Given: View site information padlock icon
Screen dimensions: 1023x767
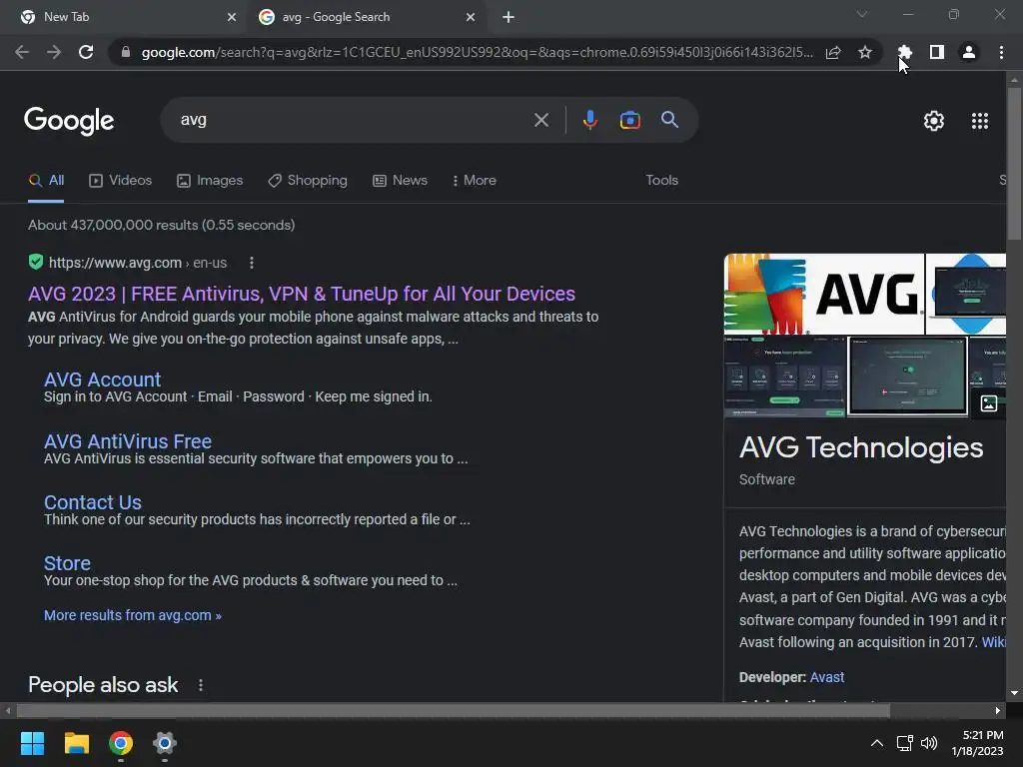Looking at the screenshot, I should click(x=126, y=52).
